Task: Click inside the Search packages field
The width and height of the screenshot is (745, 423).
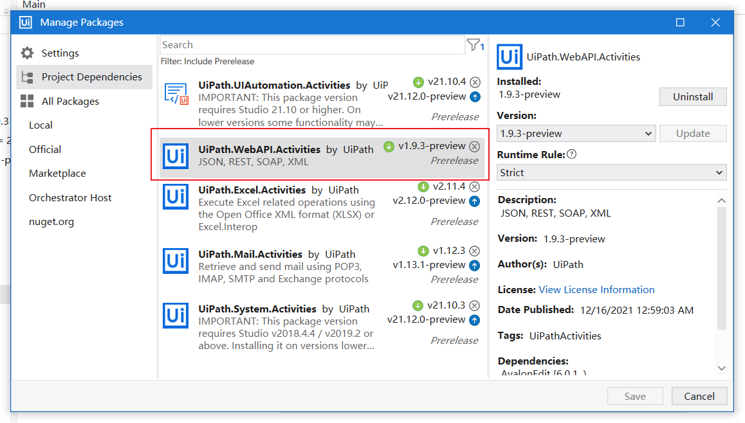Action: 309,44
